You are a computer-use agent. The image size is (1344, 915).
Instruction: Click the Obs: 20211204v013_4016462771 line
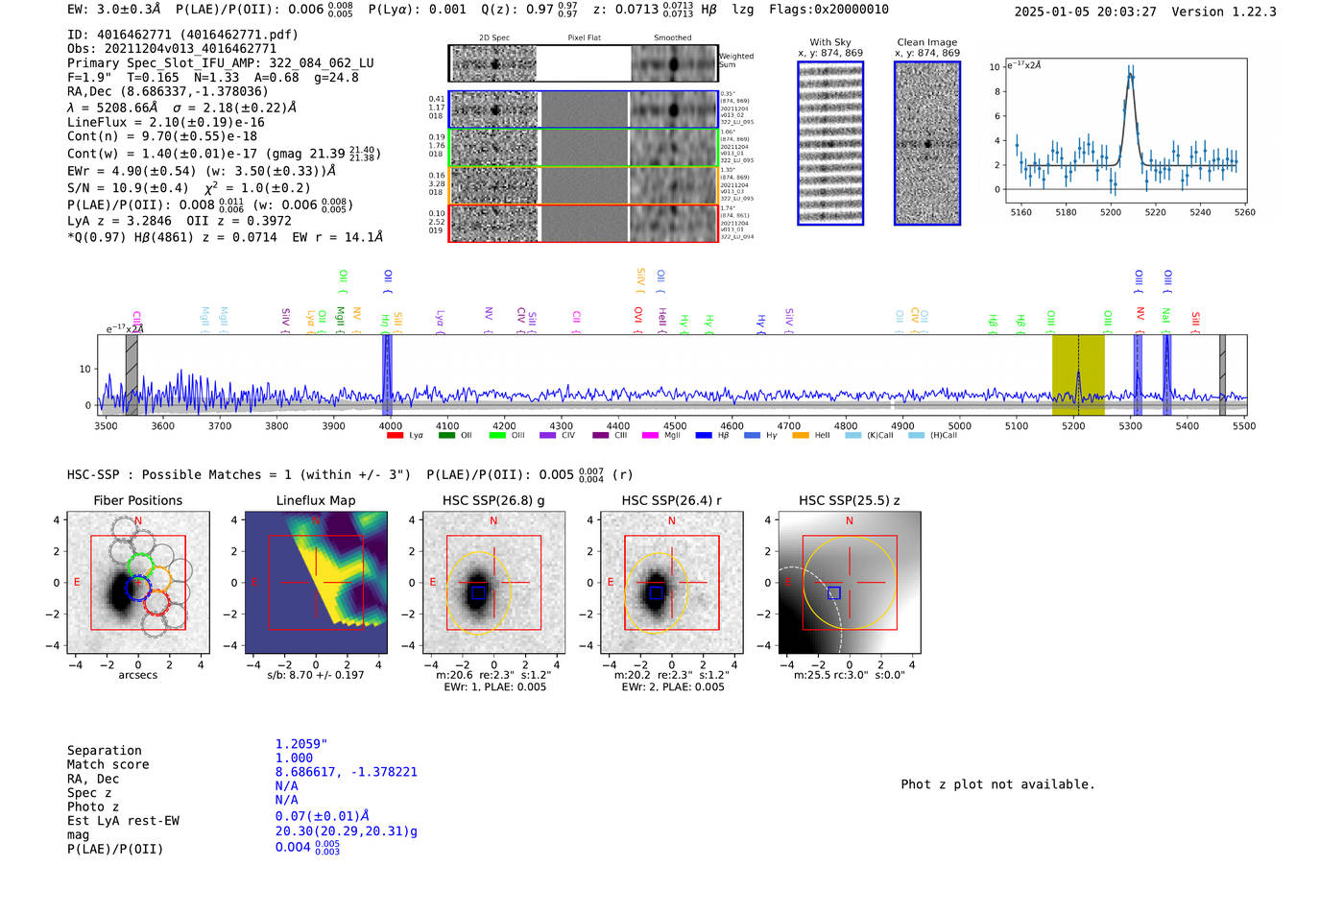[172, 49]
